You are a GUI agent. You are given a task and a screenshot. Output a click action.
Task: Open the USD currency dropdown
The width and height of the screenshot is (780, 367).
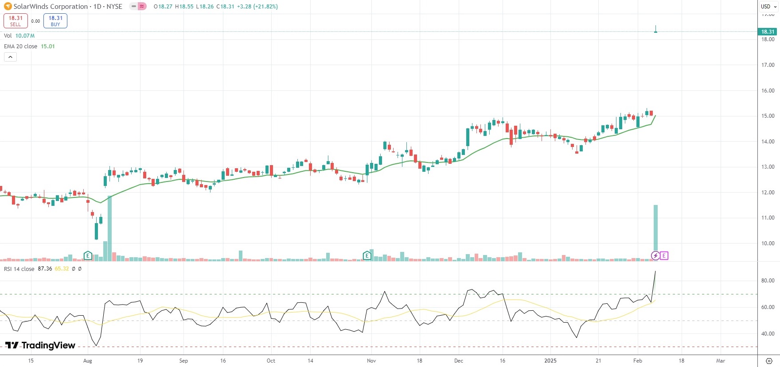(768, 6)
